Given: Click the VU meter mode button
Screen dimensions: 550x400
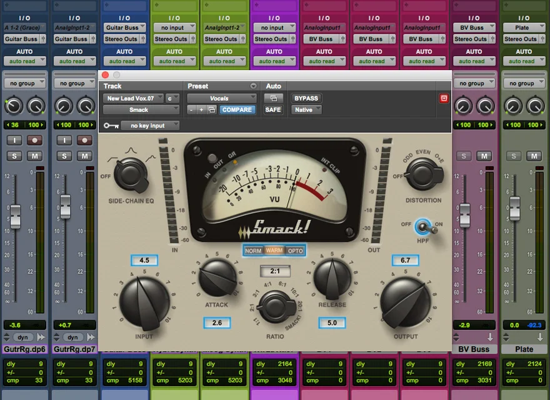Looking at the screenshot, I should click(x=212, y=158).
